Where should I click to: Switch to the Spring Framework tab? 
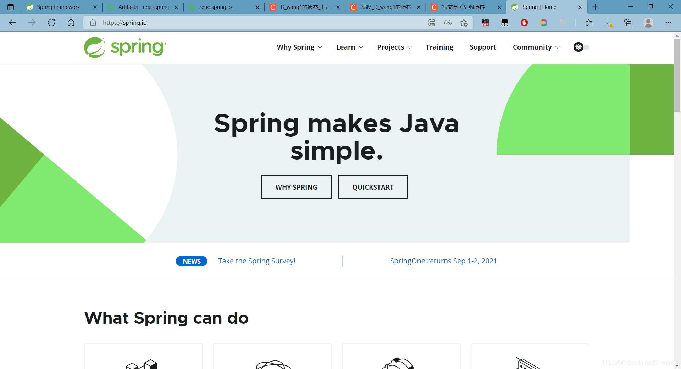tap(59, 7)
